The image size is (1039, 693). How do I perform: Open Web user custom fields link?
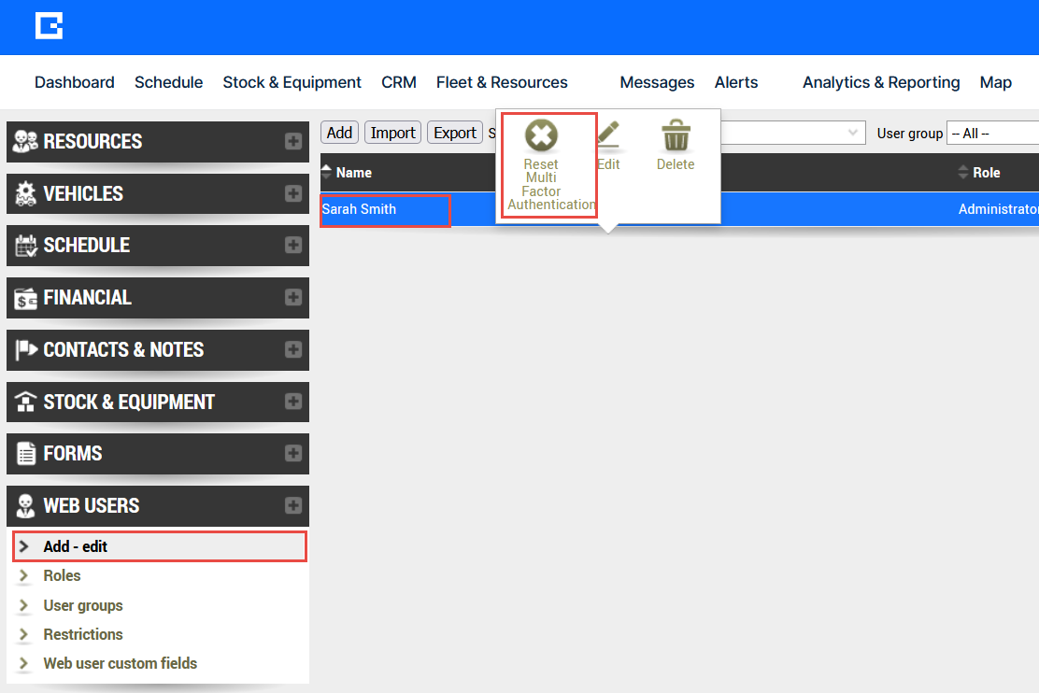click(x=121, y=664)
